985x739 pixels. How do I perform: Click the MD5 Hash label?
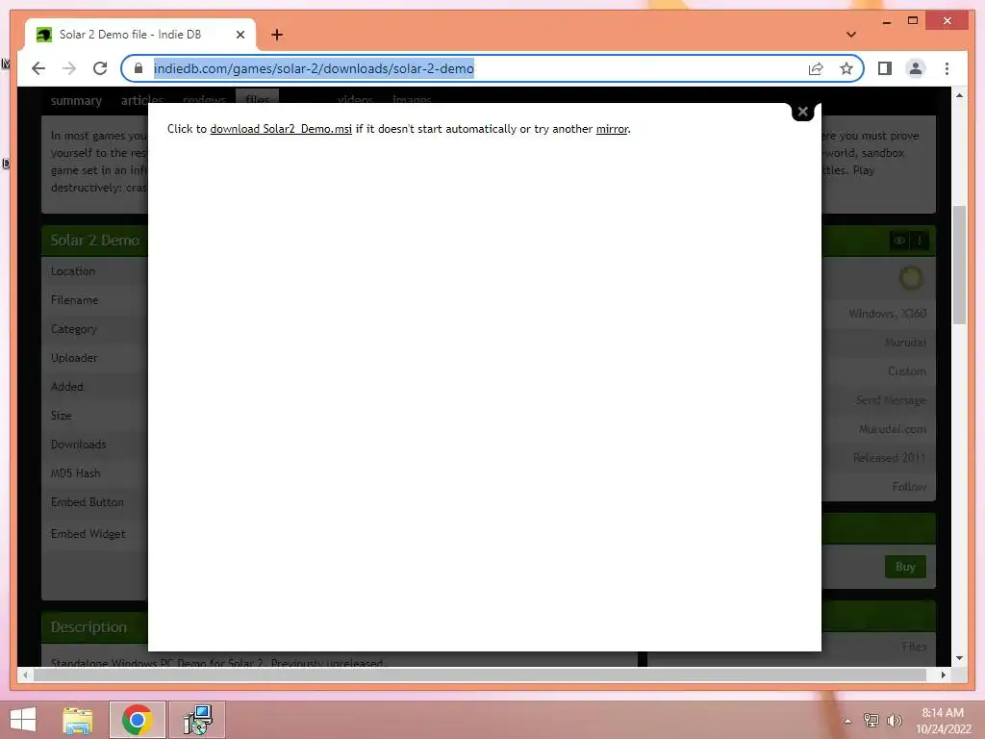tap(75, 473)
